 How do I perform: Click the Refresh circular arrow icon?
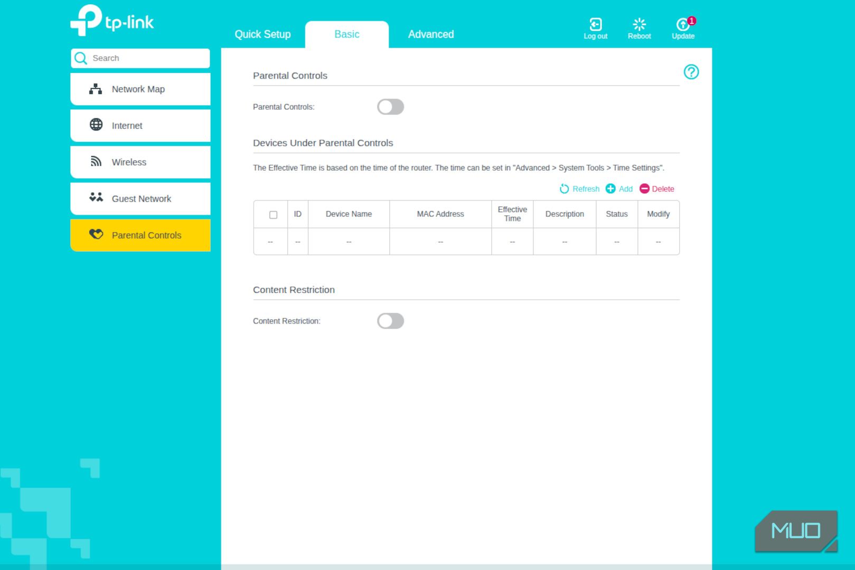coord(565,189)
